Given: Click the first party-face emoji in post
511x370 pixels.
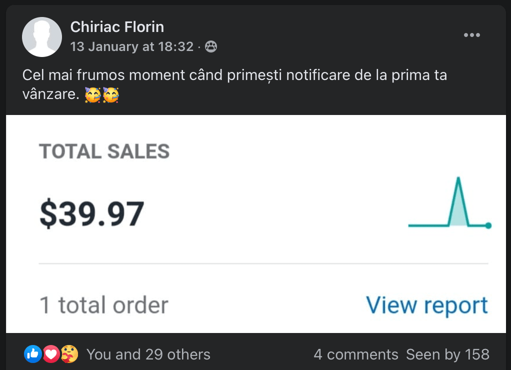Looking at the screenshot, I should 92,94.
